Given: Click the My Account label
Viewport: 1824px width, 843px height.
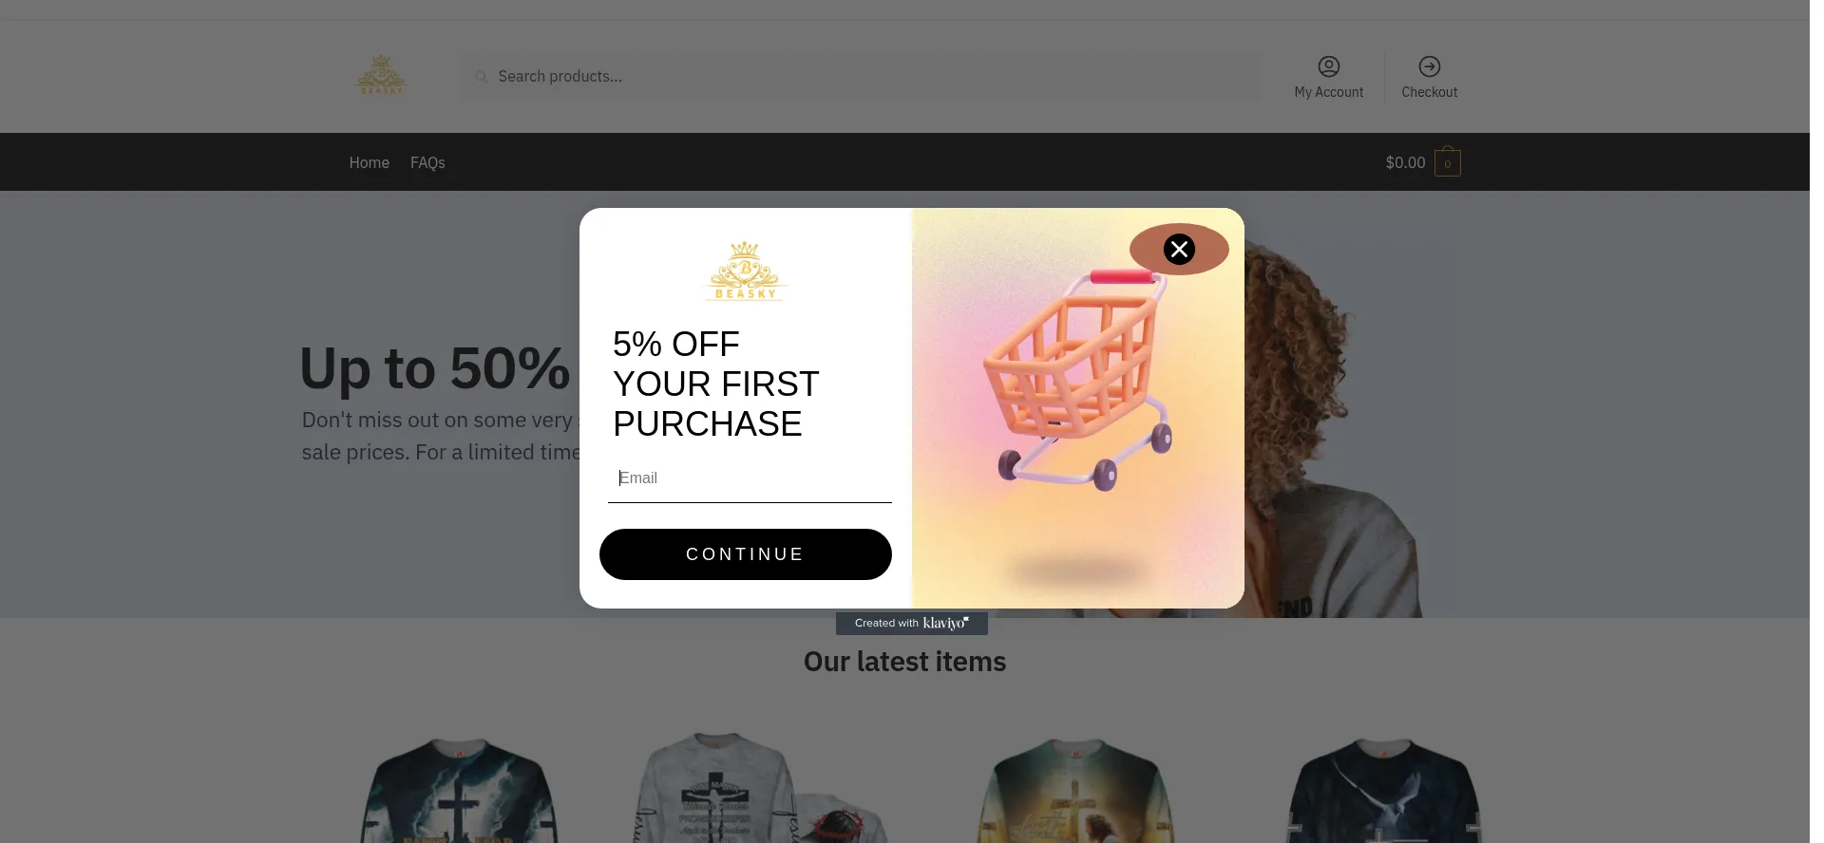Looking at the screenshot, I should (x=1328, y=92).
